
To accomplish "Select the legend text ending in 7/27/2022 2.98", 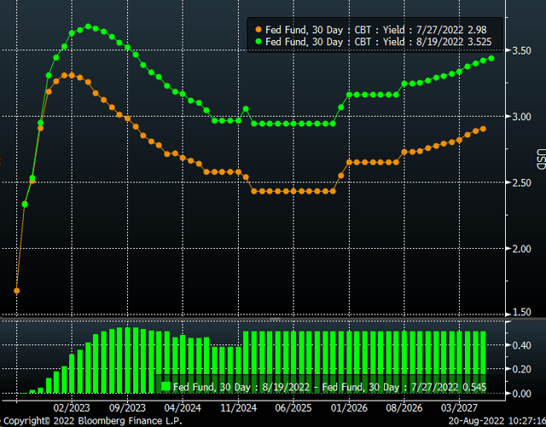I will tap(375, 30).
